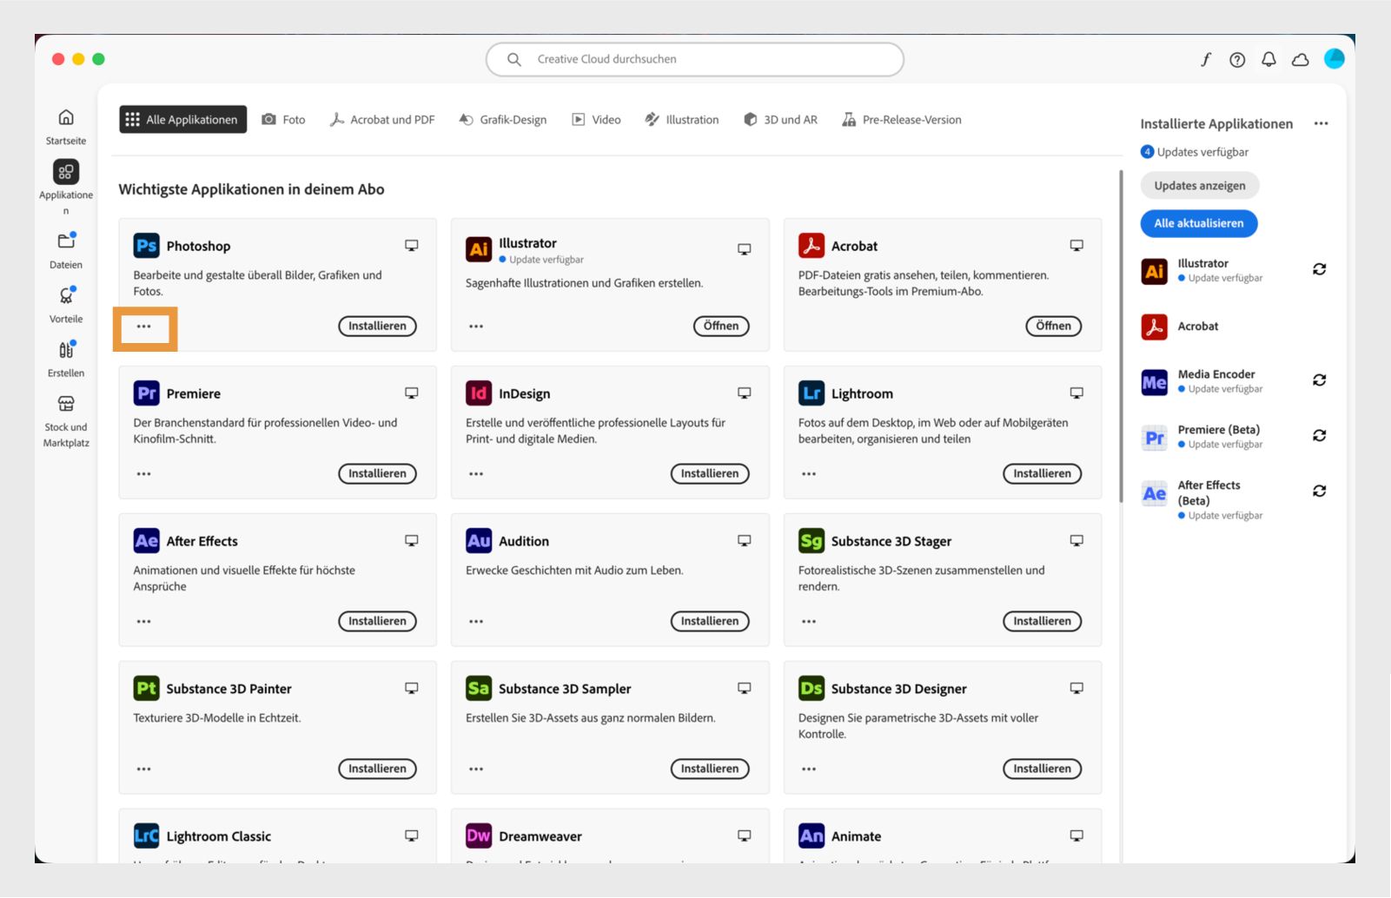Image resolution: width=1391 pixels, height=898 pixels.
Task: Open the Erstellen sidebar icon
Action: click(x=66, y=350)
